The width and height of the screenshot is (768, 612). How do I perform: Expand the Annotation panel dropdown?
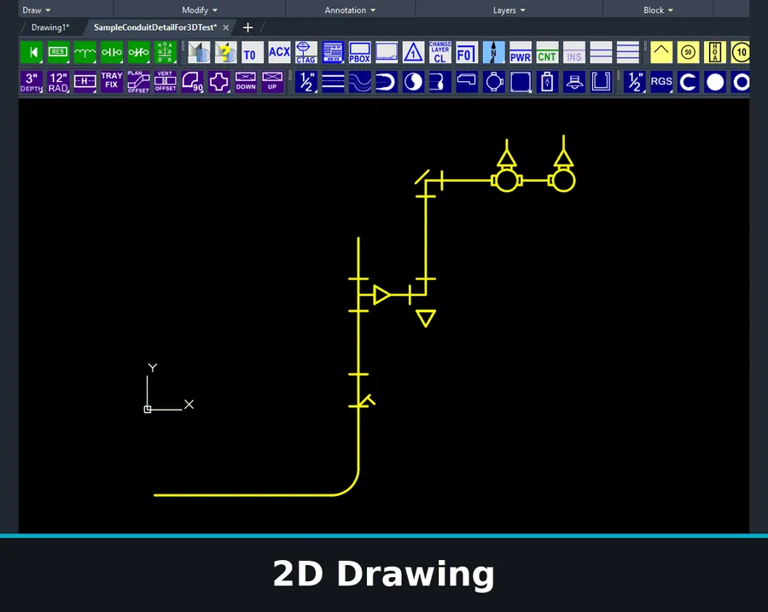pyautogui.click(x=350, y=9)
